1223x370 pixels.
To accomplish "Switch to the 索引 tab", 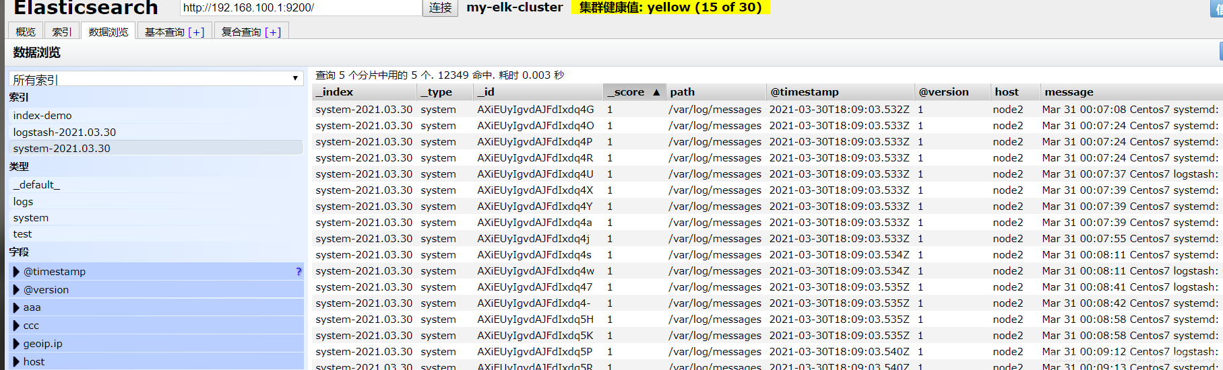I will [62, 32].
